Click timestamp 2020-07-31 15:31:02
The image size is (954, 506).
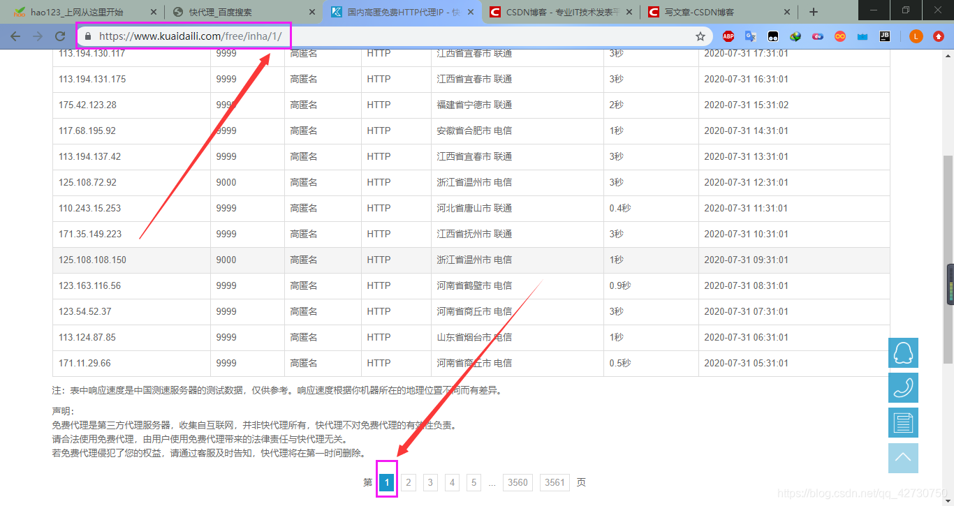[x=747, y=105]
